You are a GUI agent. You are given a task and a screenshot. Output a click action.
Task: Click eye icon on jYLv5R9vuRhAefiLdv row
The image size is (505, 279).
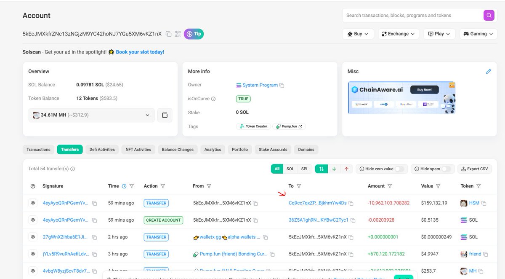33,254
